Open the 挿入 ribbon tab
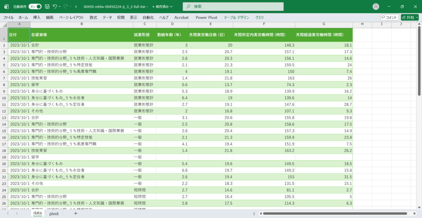This screenshot has width=422, height=218. click(37, 17)
